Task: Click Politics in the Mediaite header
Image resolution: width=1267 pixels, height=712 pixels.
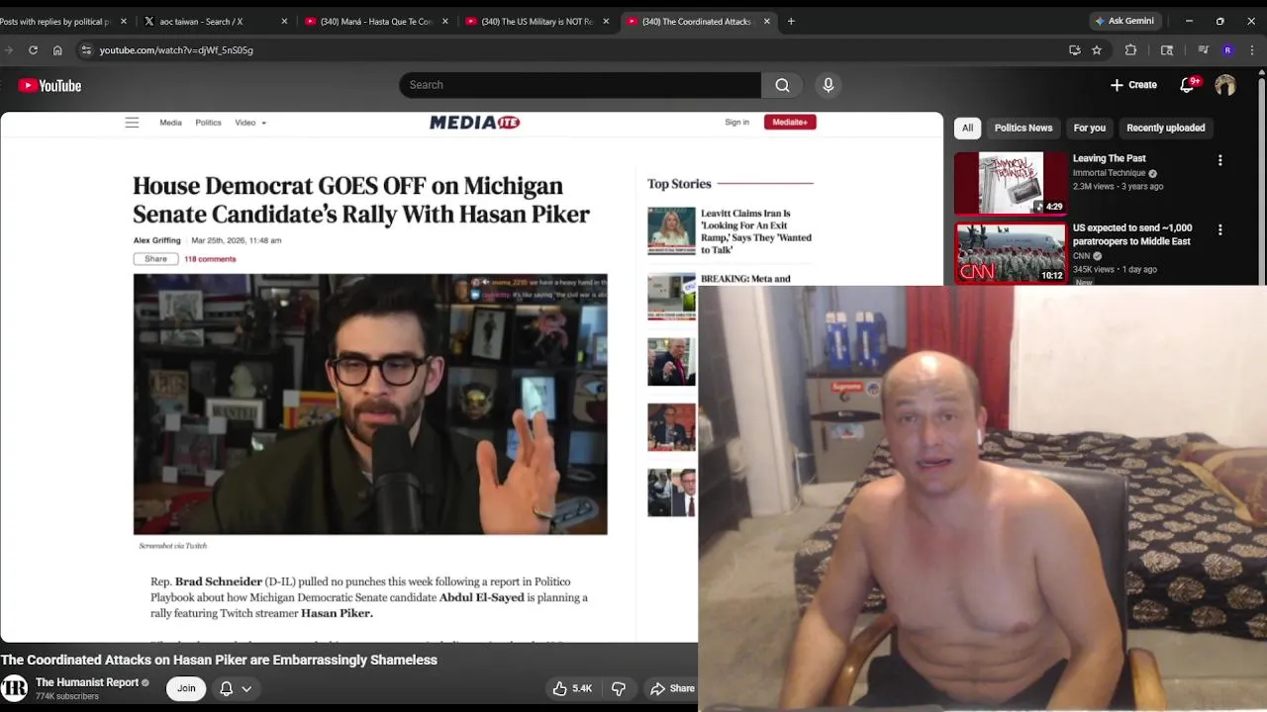Action: (208, 123)
